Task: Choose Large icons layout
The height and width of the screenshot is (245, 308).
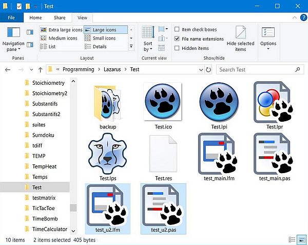Action: point(106,30)
